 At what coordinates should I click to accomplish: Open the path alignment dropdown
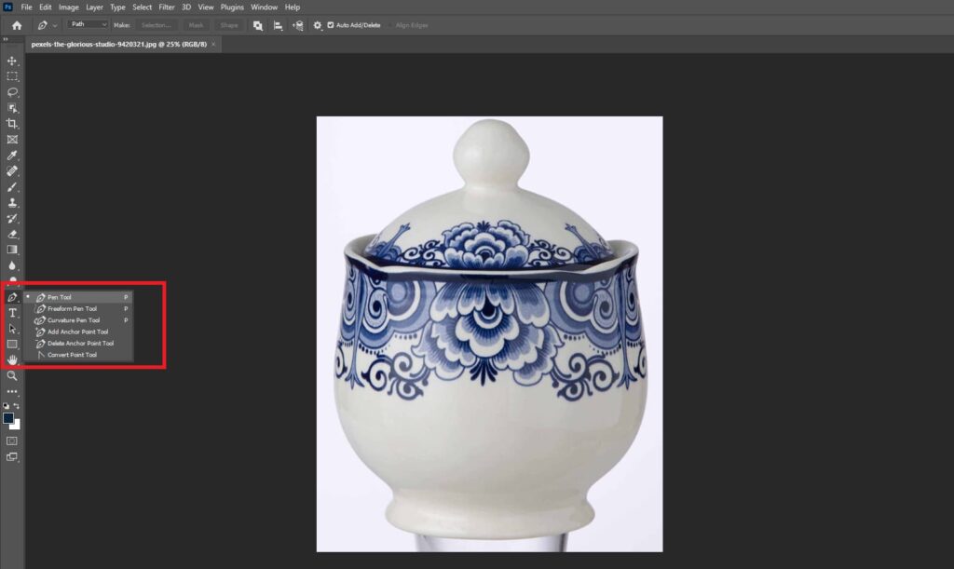click(x=278, y=25)
